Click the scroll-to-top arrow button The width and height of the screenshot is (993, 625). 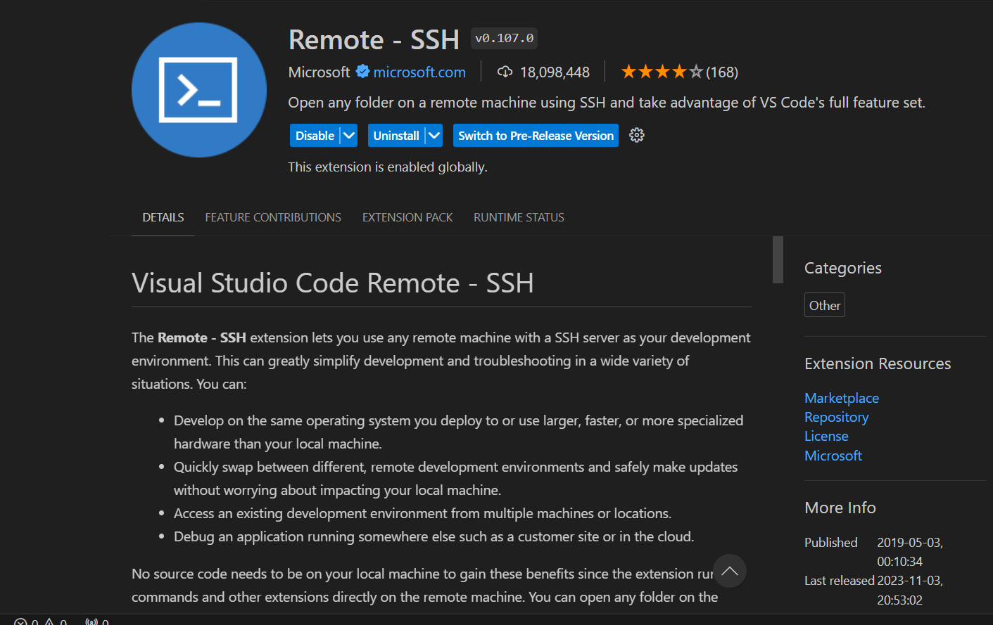coord(730,571)
